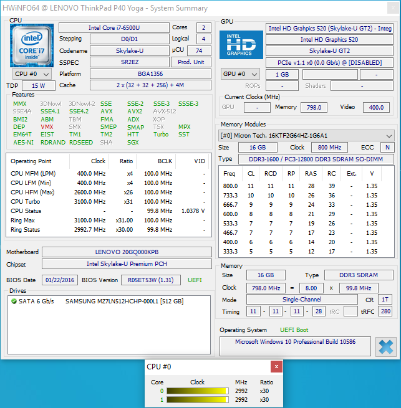Viewport: 401px width, 408px height.
Task: Click the BIOS Date field
Action: tap(60, 280)
